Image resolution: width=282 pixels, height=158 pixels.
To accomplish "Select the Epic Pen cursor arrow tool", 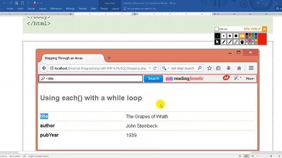I will 217,42.
